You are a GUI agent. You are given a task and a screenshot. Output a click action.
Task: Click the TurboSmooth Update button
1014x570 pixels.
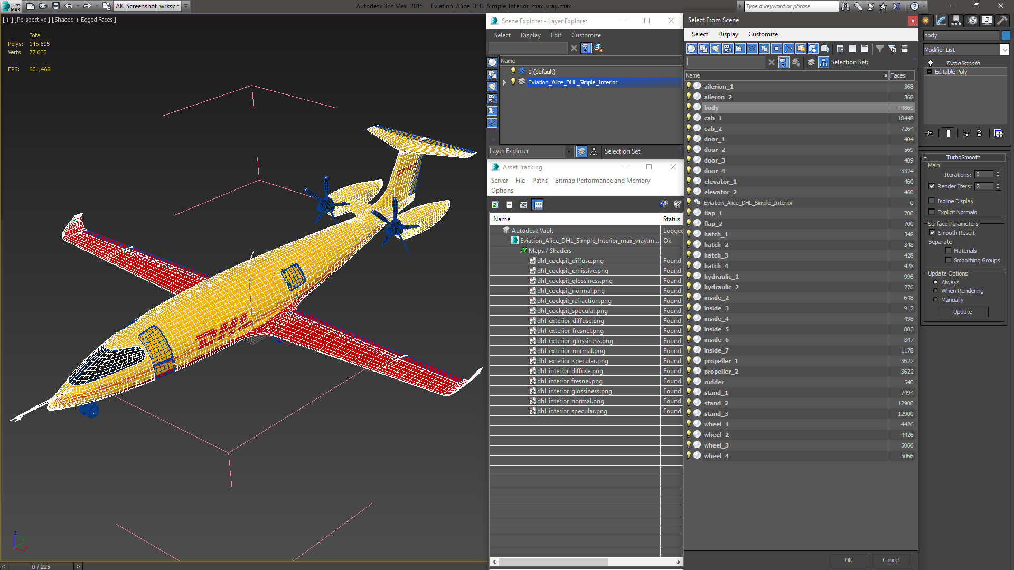tap(962, 312)
